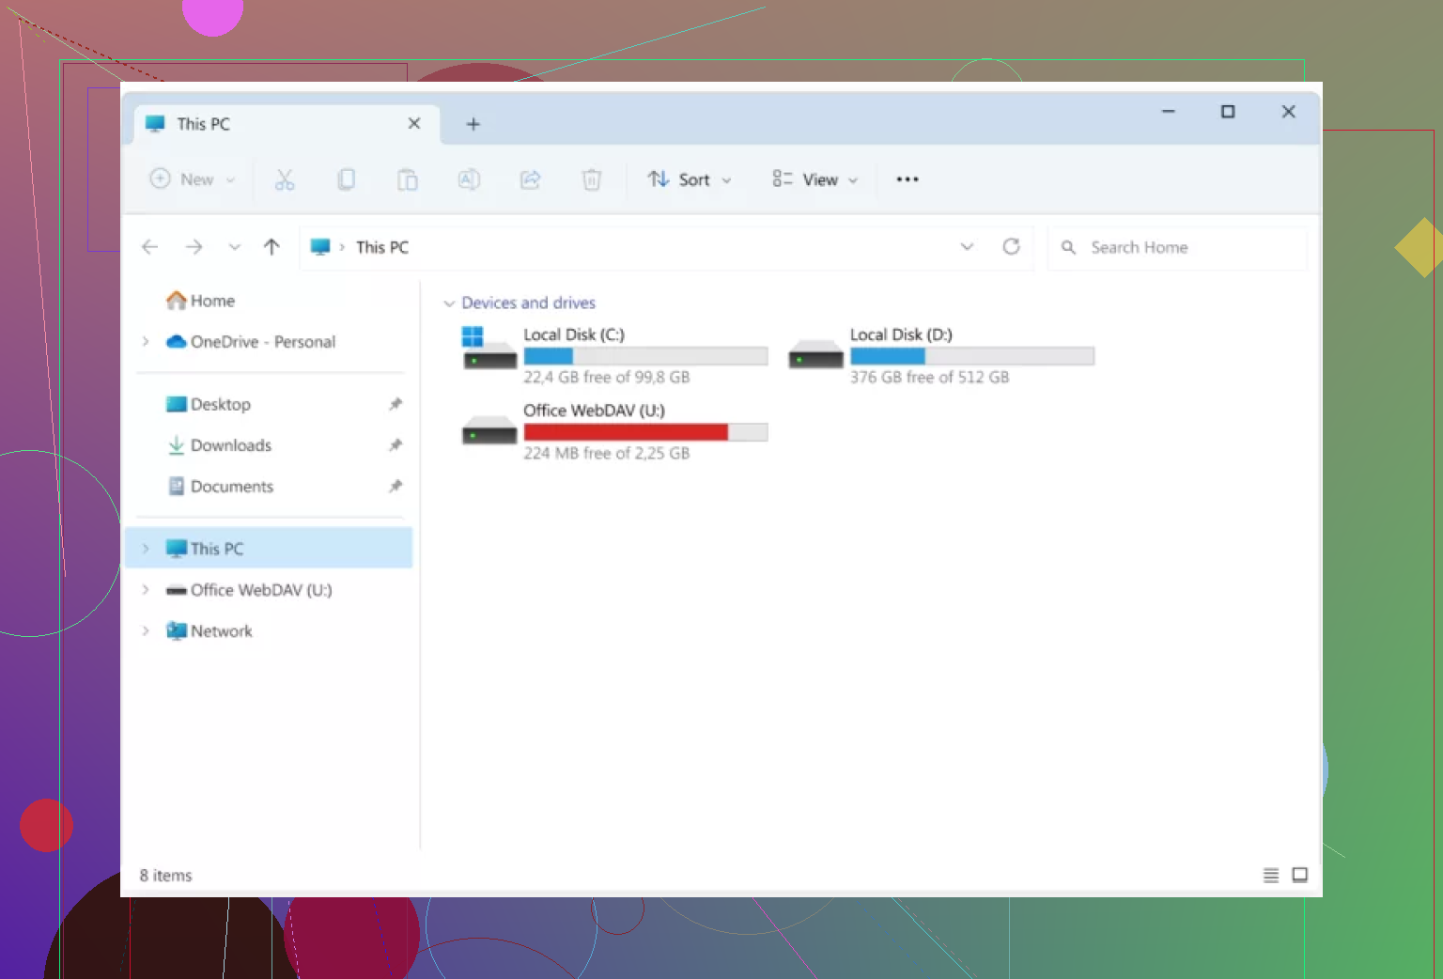Click the Copy icon in toolbar

[x=346, y=179]
